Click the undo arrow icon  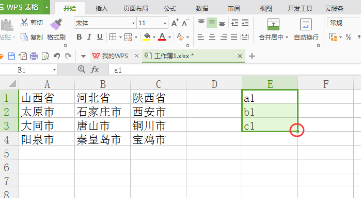click(x=57, y=56)
